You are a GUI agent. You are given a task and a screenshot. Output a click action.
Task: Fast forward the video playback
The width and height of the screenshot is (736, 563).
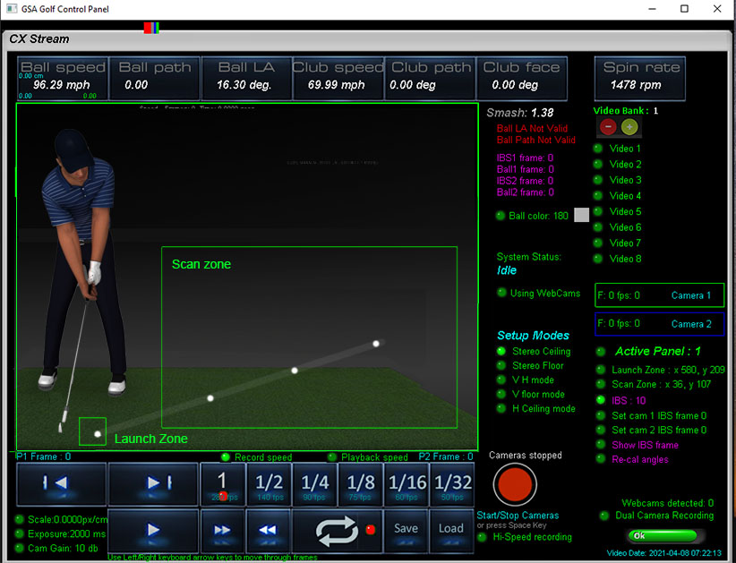(222, 531)
